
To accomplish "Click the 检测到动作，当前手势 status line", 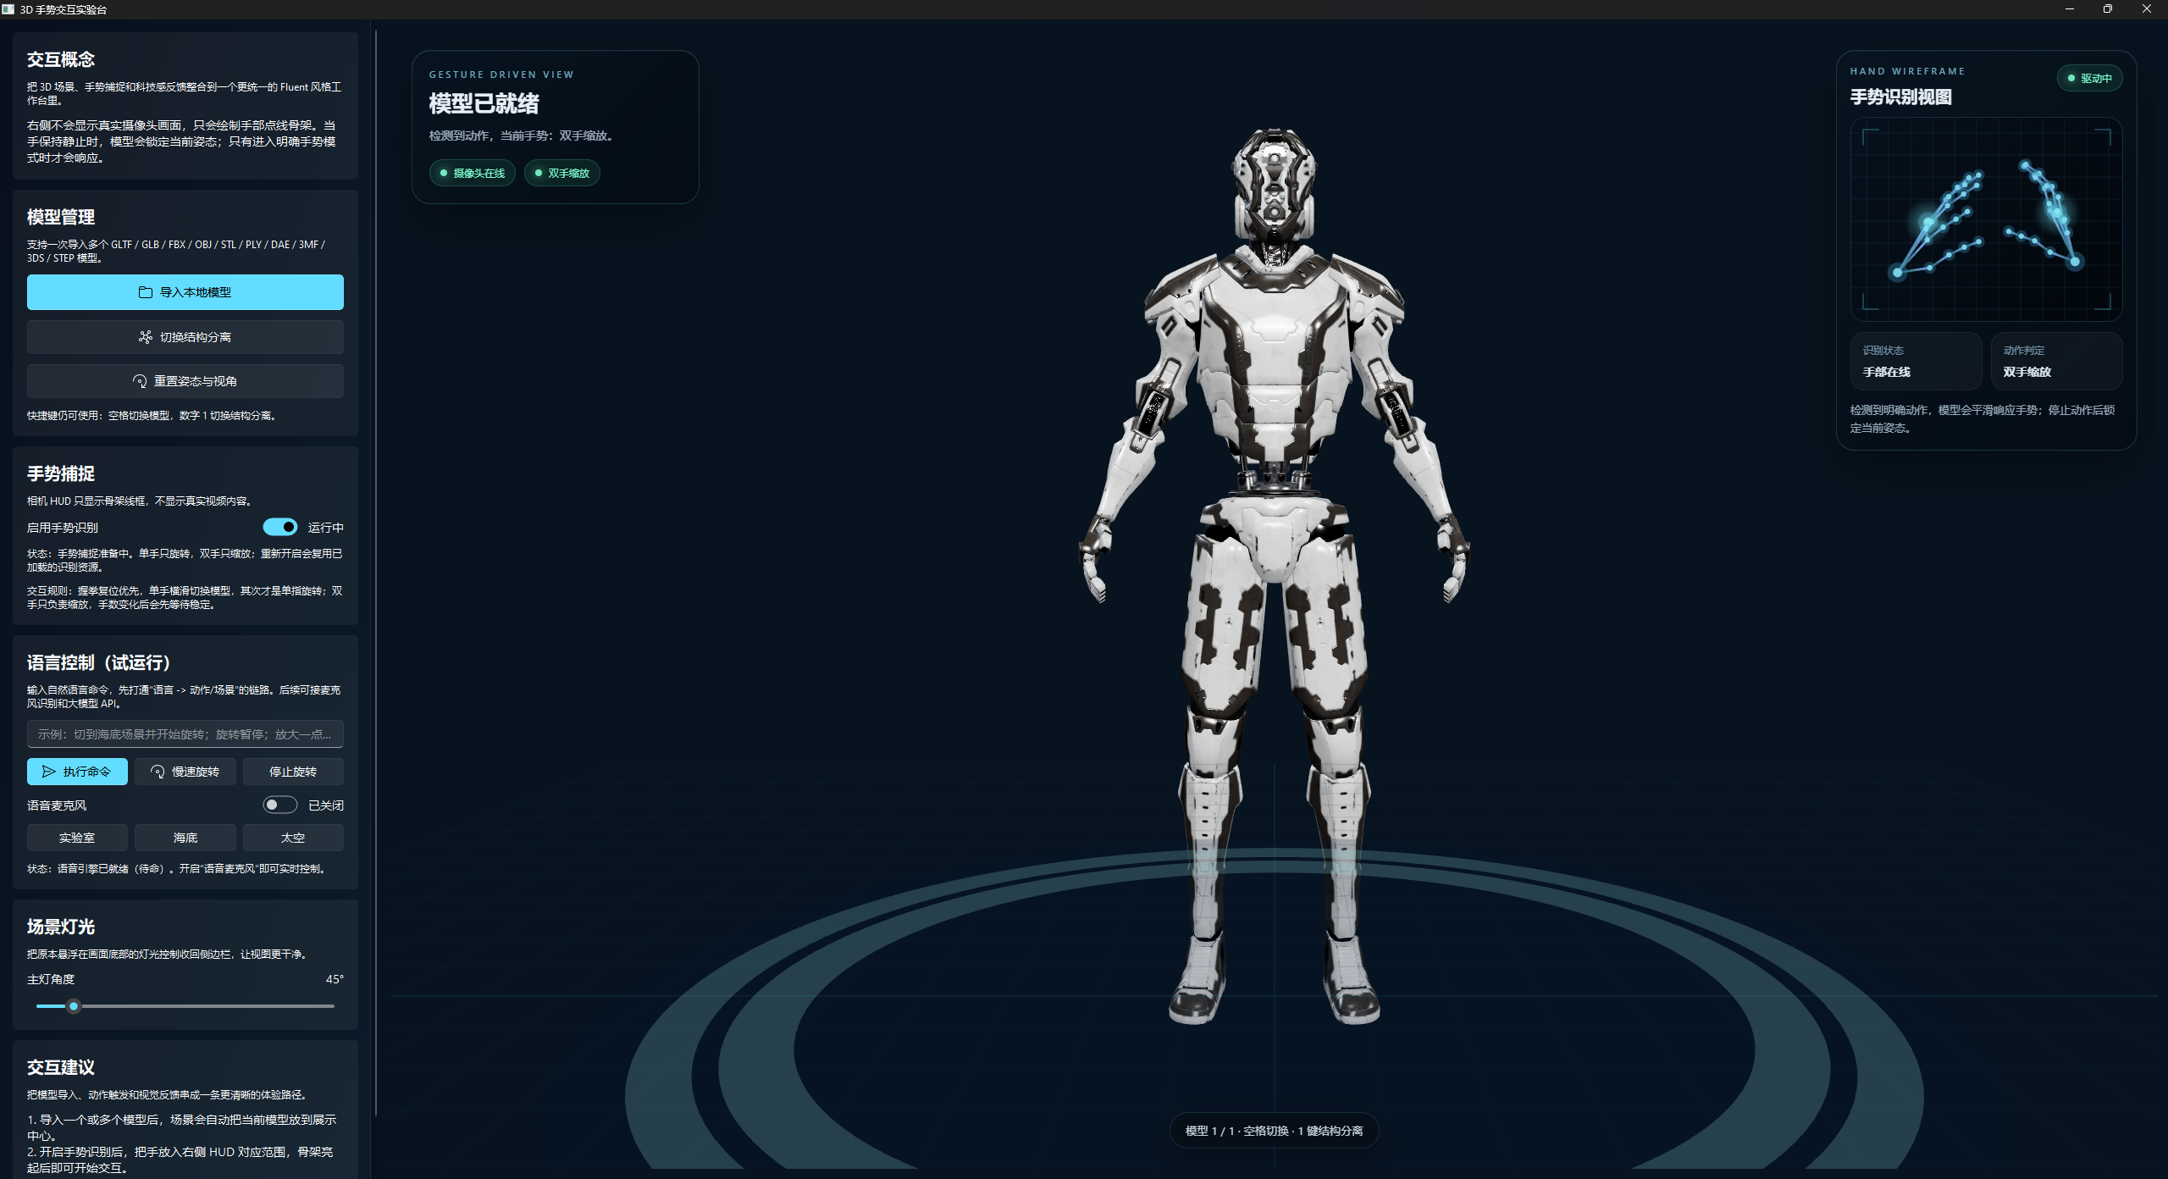I will click(522, 136).
